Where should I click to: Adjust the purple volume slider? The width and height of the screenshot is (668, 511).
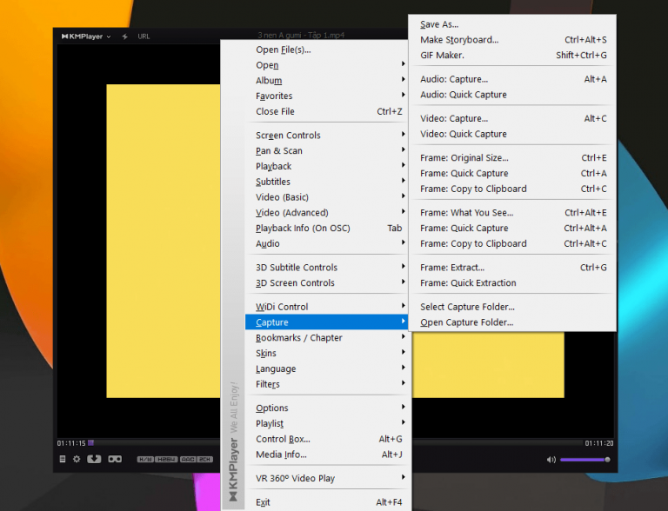tap(584, 460)
